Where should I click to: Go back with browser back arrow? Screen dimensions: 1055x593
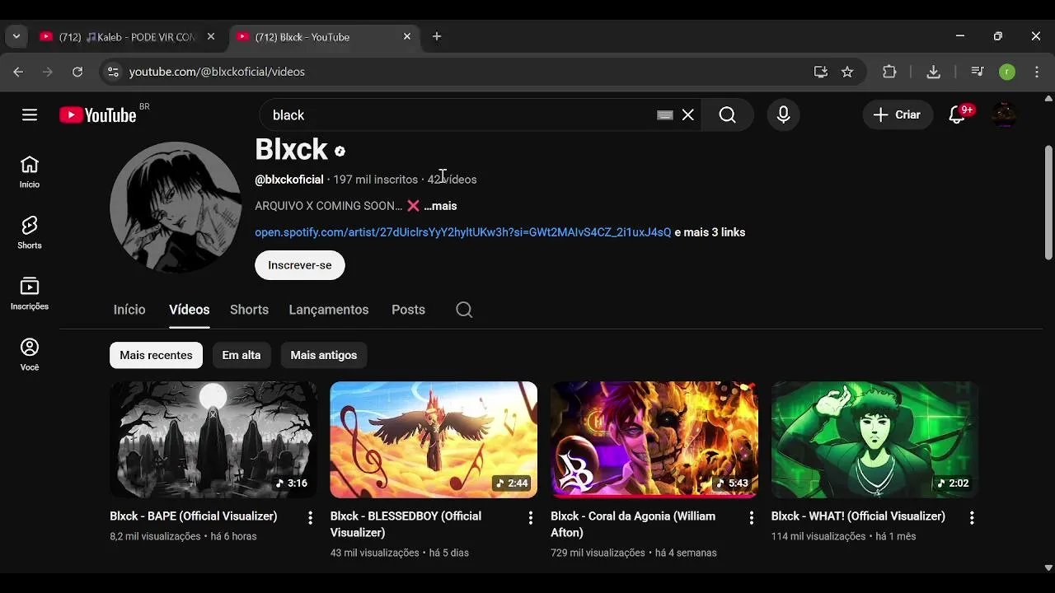pos(18,72)
